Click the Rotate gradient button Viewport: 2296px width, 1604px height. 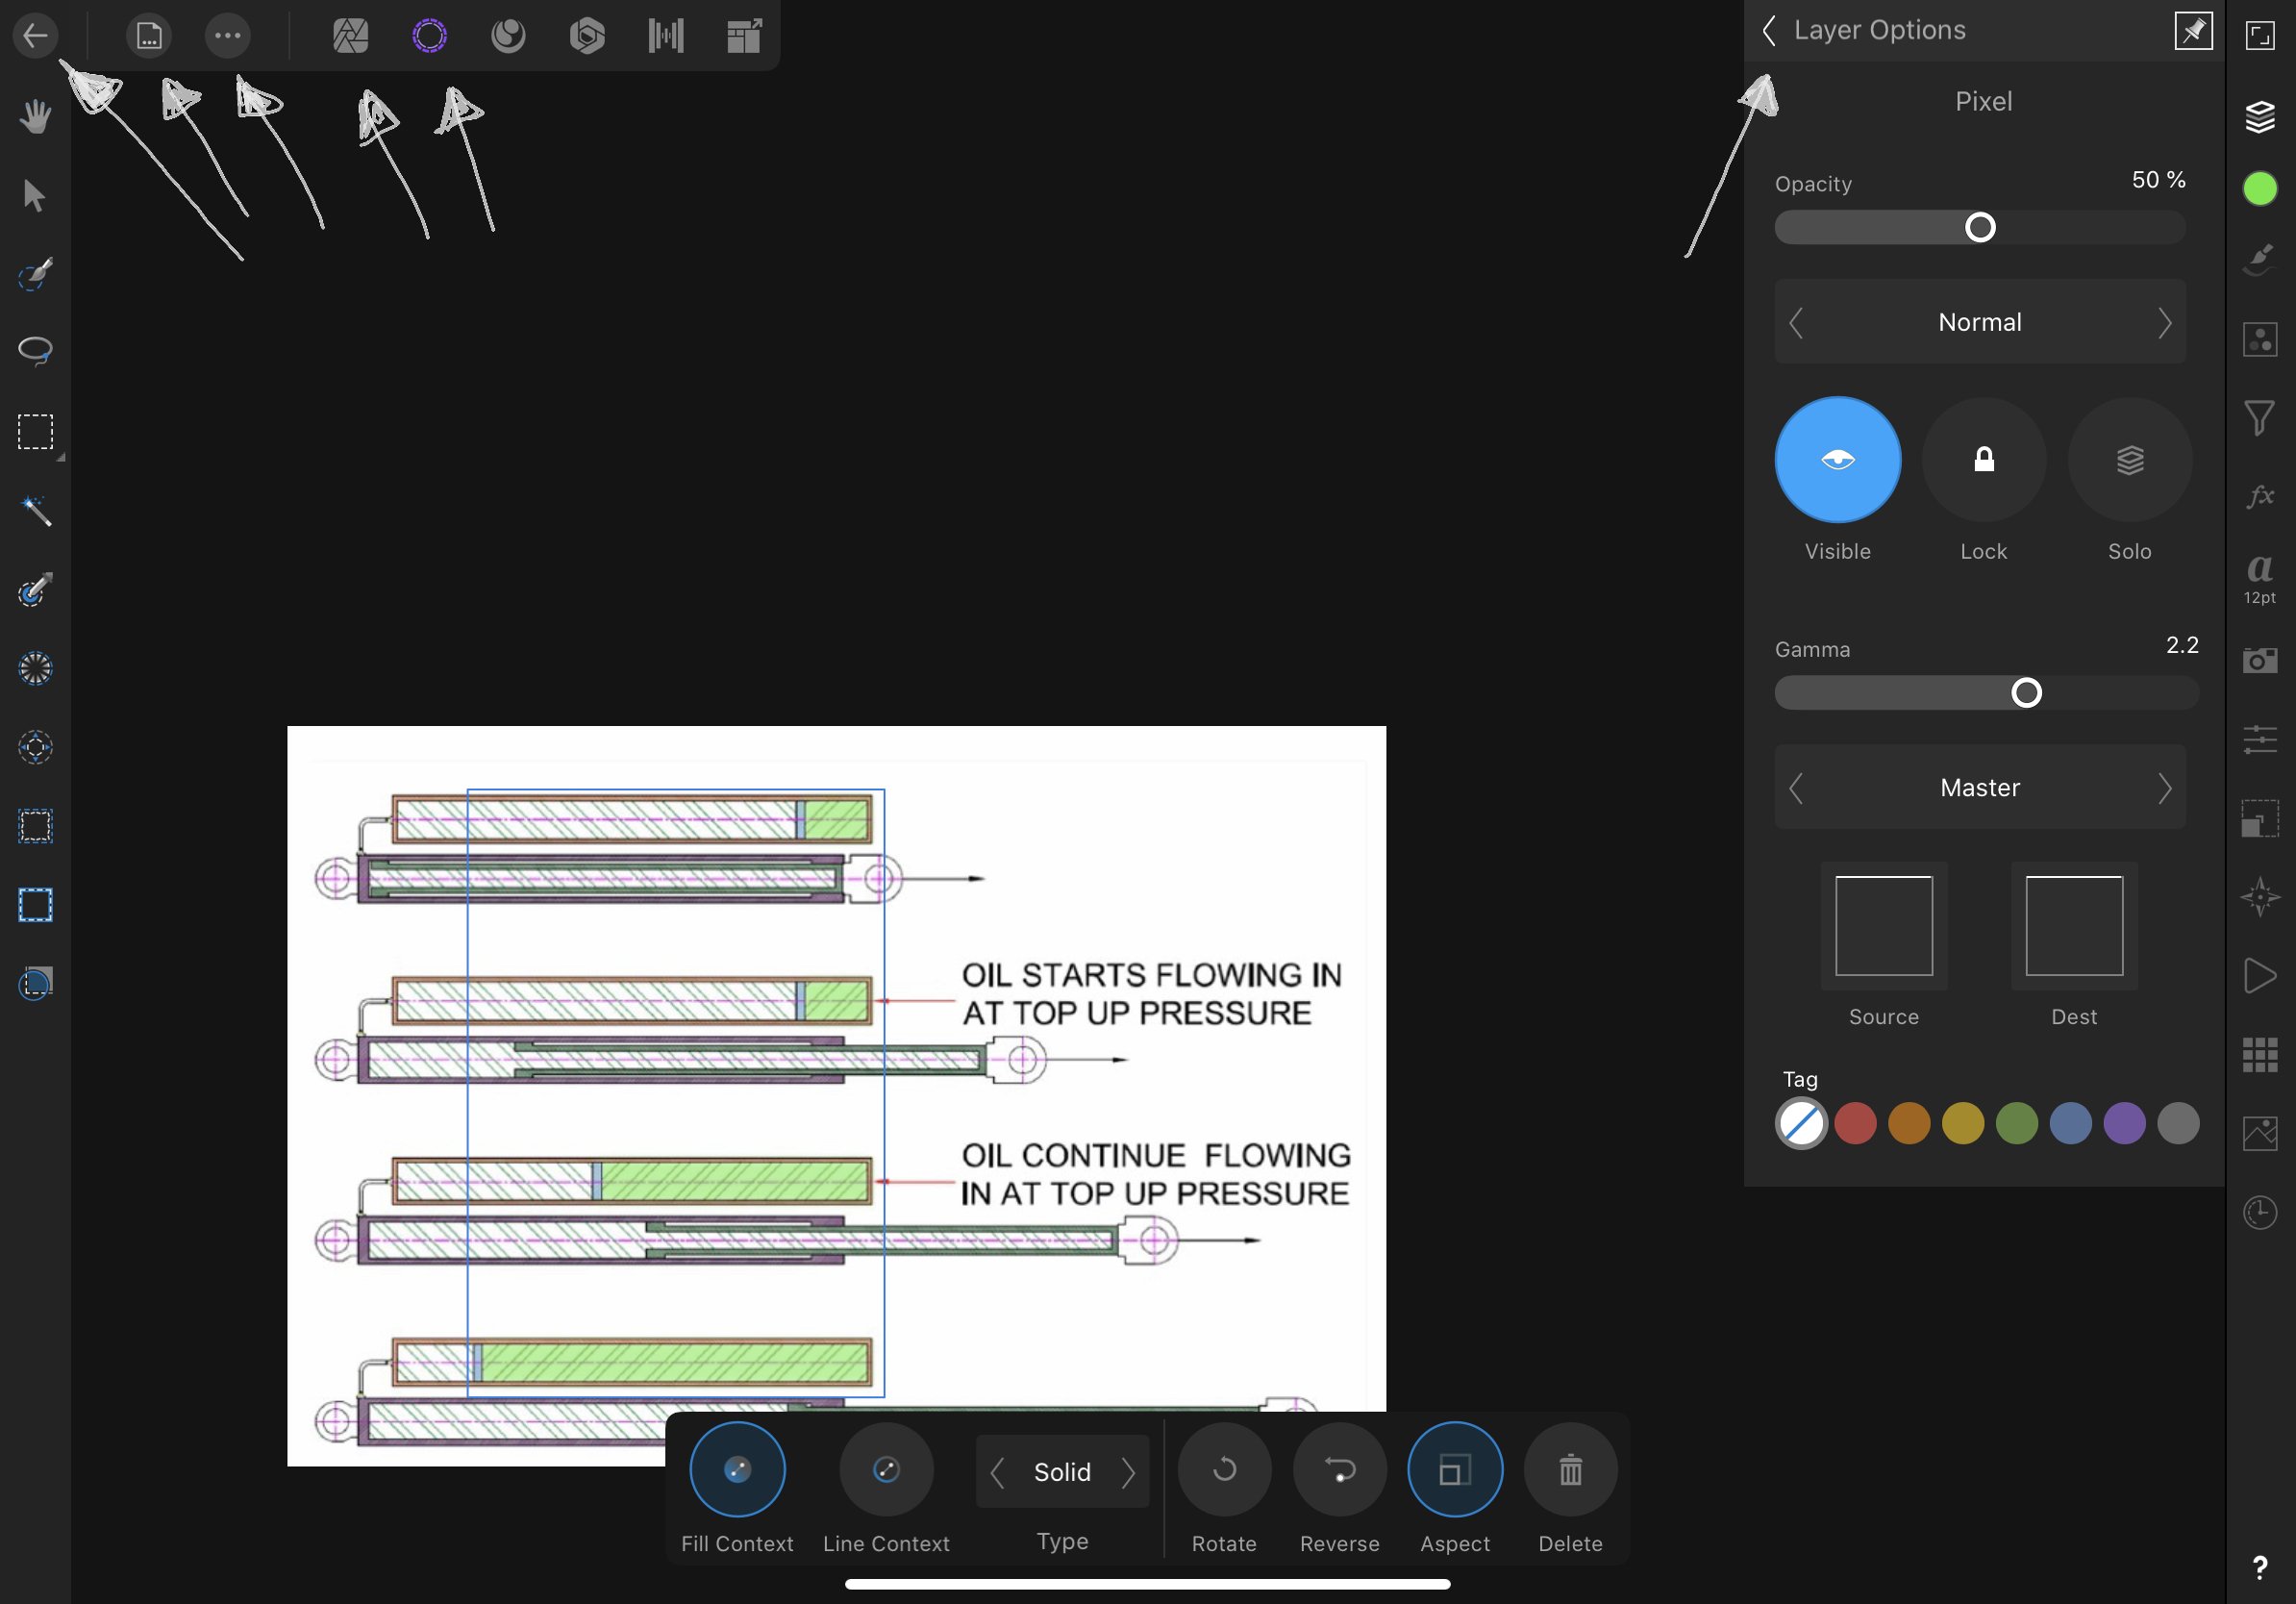pos(1224,1470)
